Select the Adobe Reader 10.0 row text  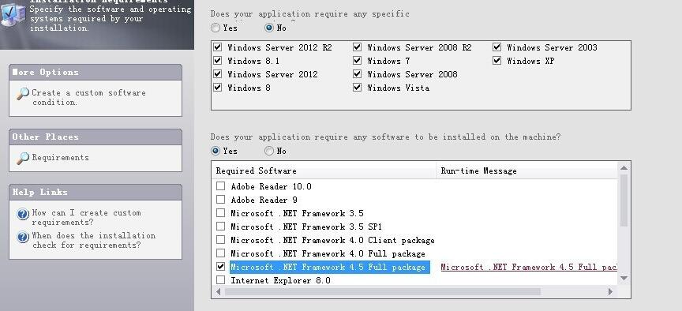coord(271,186)
